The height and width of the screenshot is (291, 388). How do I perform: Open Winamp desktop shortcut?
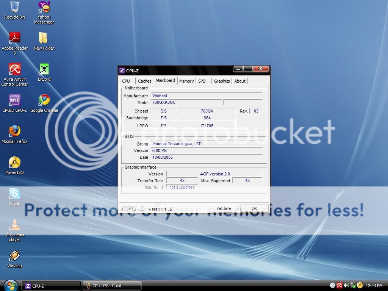click(15, 259)
